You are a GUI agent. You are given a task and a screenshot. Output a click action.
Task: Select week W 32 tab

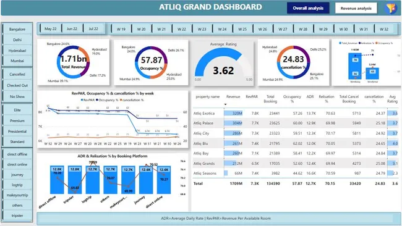coord(384,29)
